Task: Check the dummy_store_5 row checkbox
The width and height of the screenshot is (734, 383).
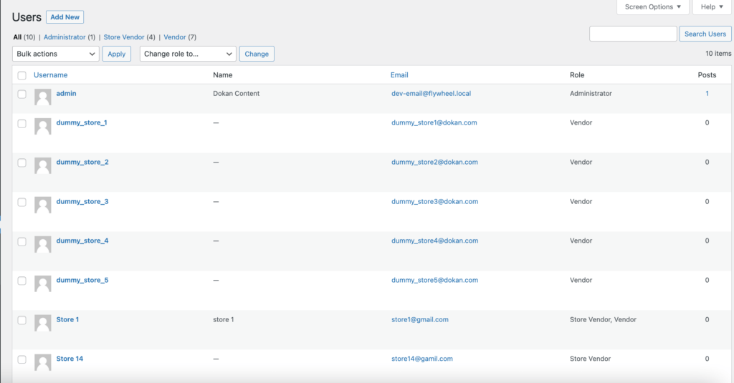Action: [x=22, y=281]
